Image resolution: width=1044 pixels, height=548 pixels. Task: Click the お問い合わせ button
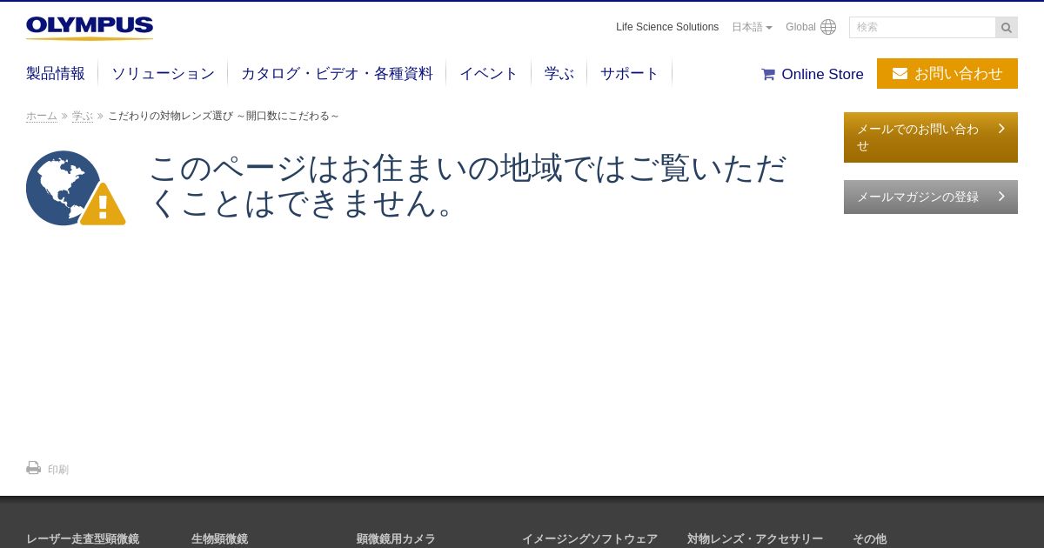947,74
